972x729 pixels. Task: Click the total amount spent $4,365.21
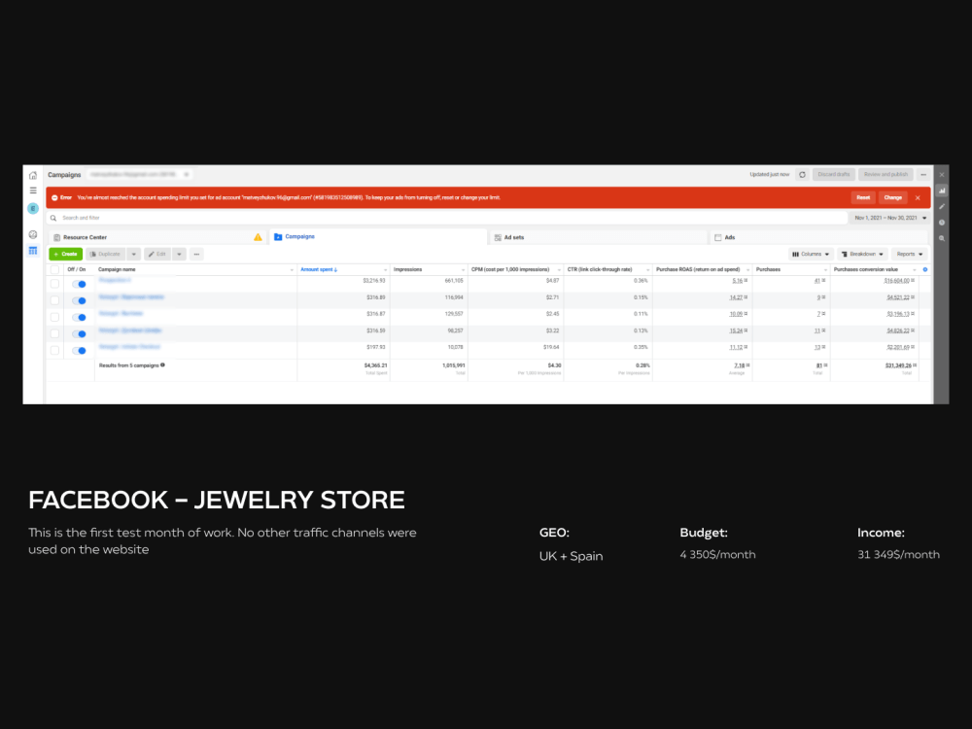tap(375, 365)
